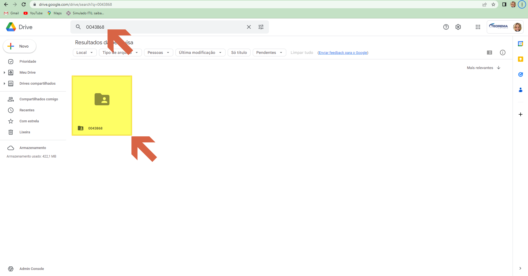The height and width of the screenshot is (276, 528).
Task: Open advanced search options icon
Action: click(x=261, y=27)
